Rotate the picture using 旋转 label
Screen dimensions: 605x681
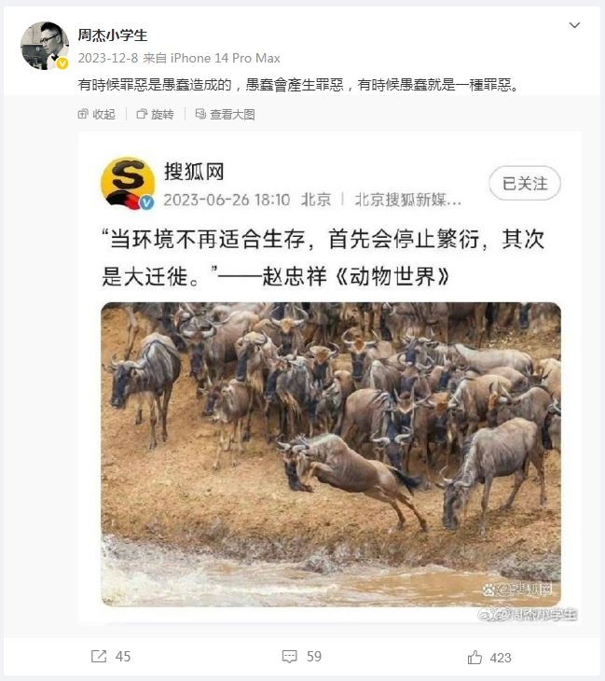coord(163,115)
